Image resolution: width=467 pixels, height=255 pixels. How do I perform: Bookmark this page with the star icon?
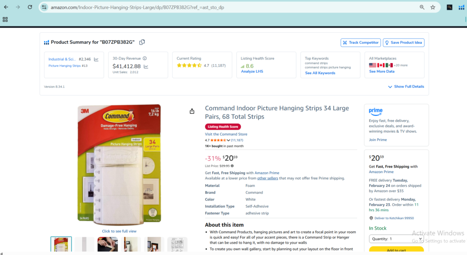(x=433, y=7)
